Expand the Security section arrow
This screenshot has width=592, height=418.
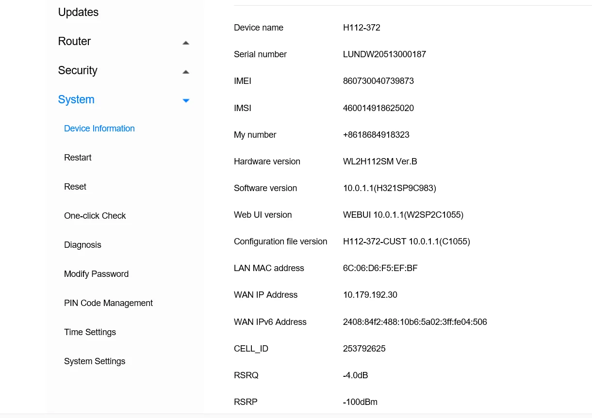point(185,72)
